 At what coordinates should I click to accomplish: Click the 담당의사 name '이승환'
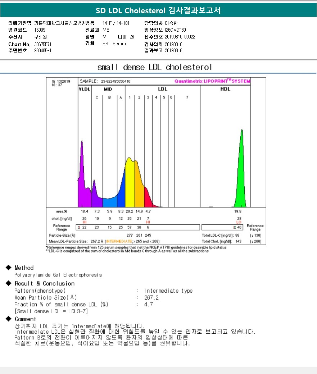coord(171,23)
